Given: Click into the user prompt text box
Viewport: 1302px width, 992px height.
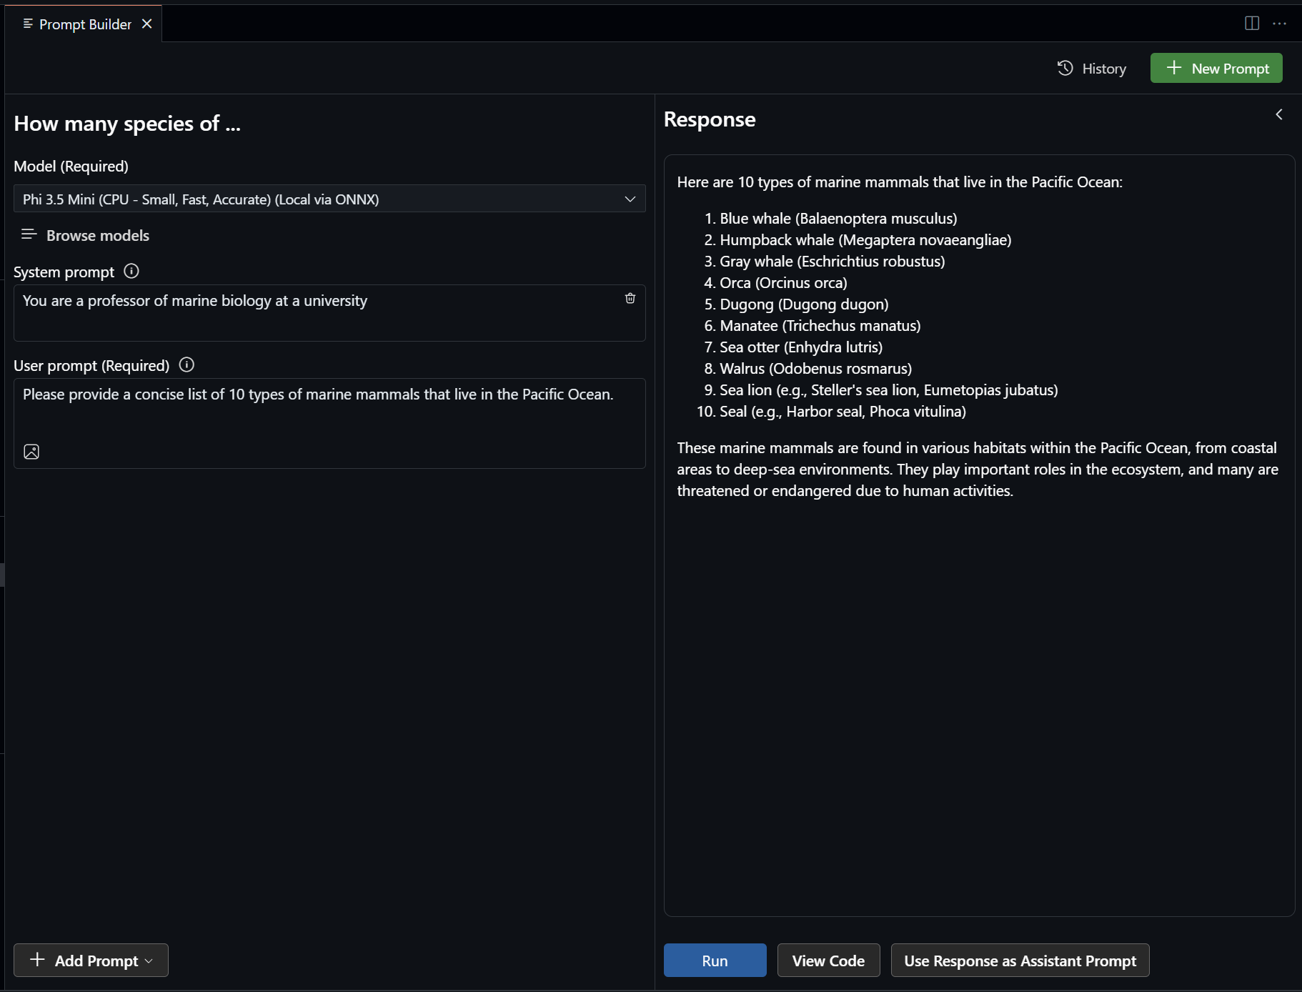Looking at the screenshot, I should [x=329, y=423].
